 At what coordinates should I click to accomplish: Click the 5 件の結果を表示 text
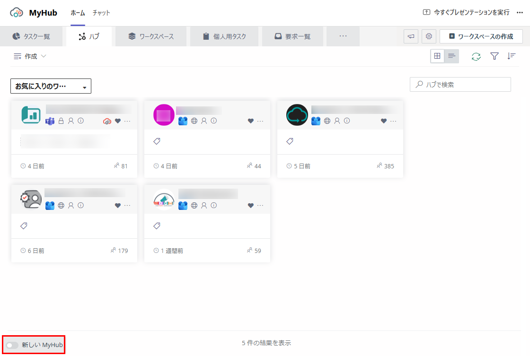(266, 343)
